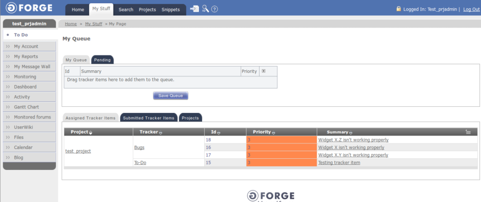Open the Home tab
This screenshot has width=481, height=202.
[78, 10]
